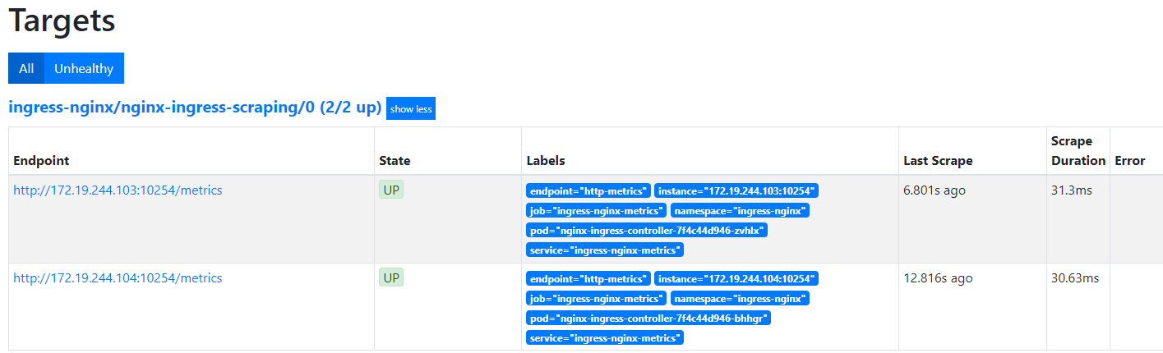Click the UP state badge for 172.19.244.104
The width and height of the screenshot is (1163, 353).
coord(391,278)
